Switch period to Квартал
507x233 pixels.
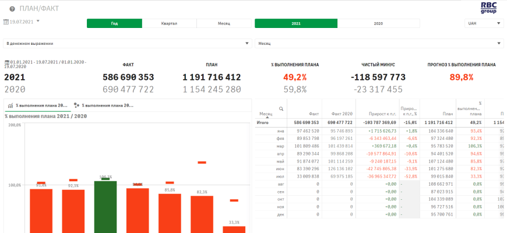pyautogui.click(x=169, y=23)
